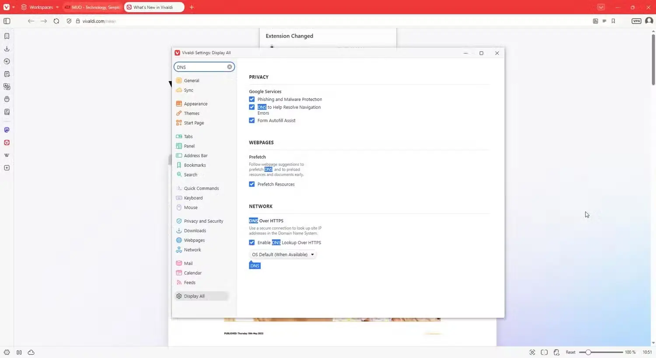Open the Notes panel in the sidebar

[7, 74]
